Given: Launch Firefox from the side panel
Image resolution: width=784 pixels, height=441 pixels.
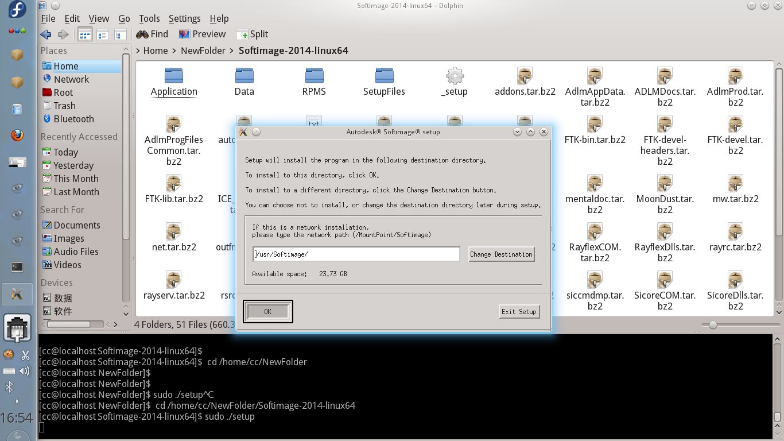Looking at the screenshot, I should pos(18,136).
